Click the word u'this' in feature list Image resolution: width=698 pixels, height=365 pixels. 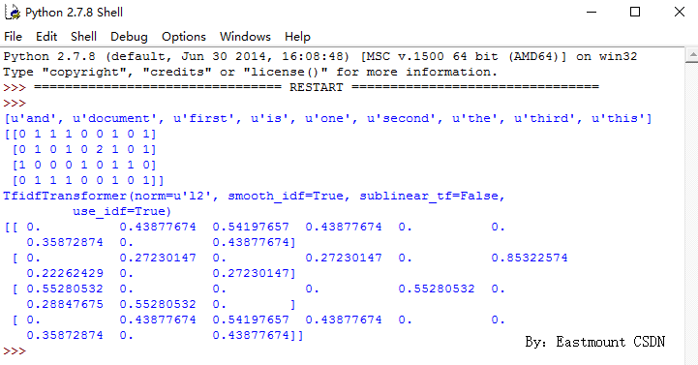tap(619, 118)
